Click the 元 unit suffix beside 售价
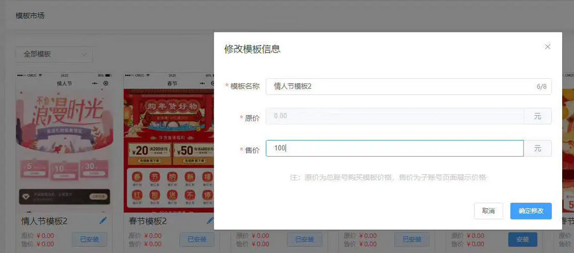Image resolution: width=574 pixels, height=253 pixels. [537, 149]
